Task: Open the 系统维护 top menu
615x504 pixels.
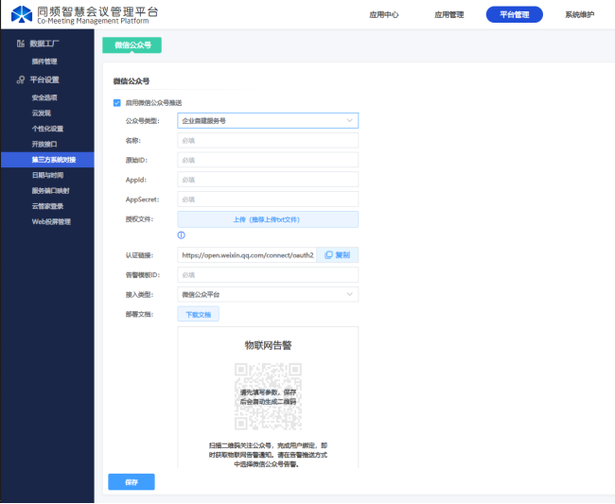Action: tap(580, 15)
